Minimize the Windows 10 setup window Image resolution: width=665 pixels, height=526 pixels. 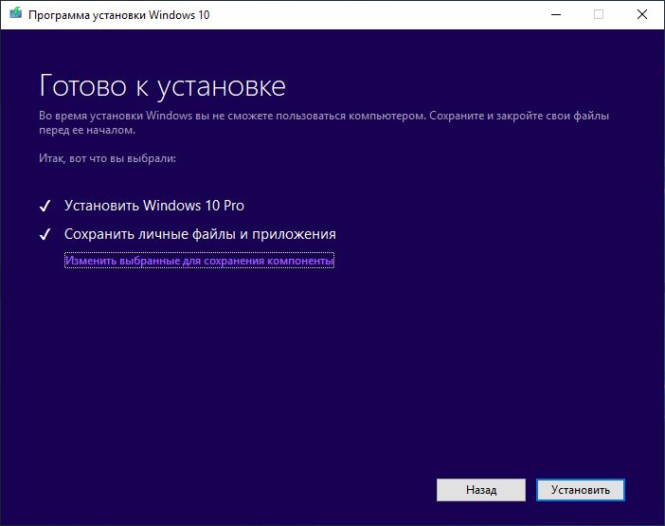556,14
